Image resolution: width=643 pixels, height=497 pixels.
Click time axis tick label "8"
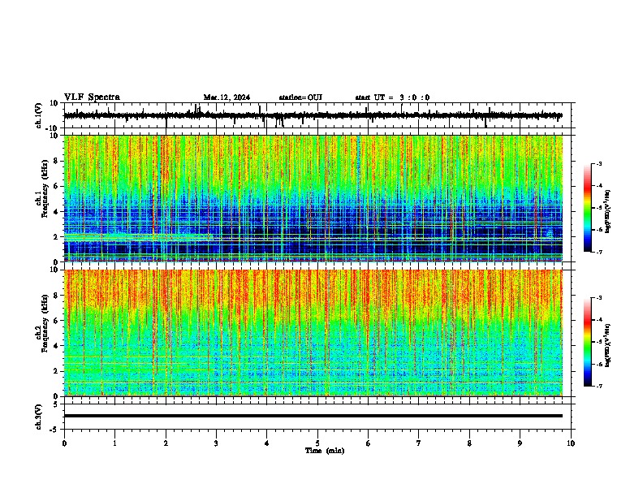click(469, 443)
